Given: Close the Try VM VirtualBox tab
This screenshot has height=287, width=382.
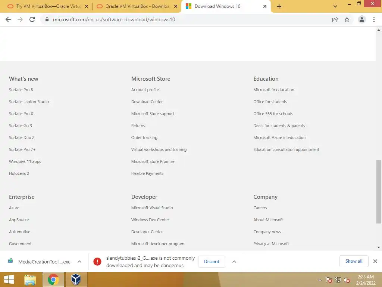Looking at the screenshot, I should (x=87, y=6).
